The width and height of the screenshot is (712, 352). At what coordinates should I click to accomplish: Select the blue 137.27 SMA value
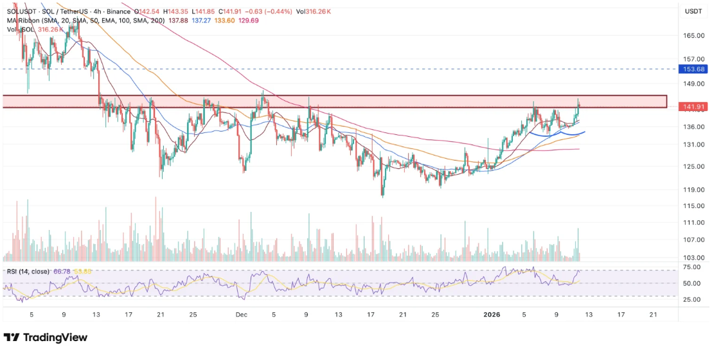click(x=203, y=21)
